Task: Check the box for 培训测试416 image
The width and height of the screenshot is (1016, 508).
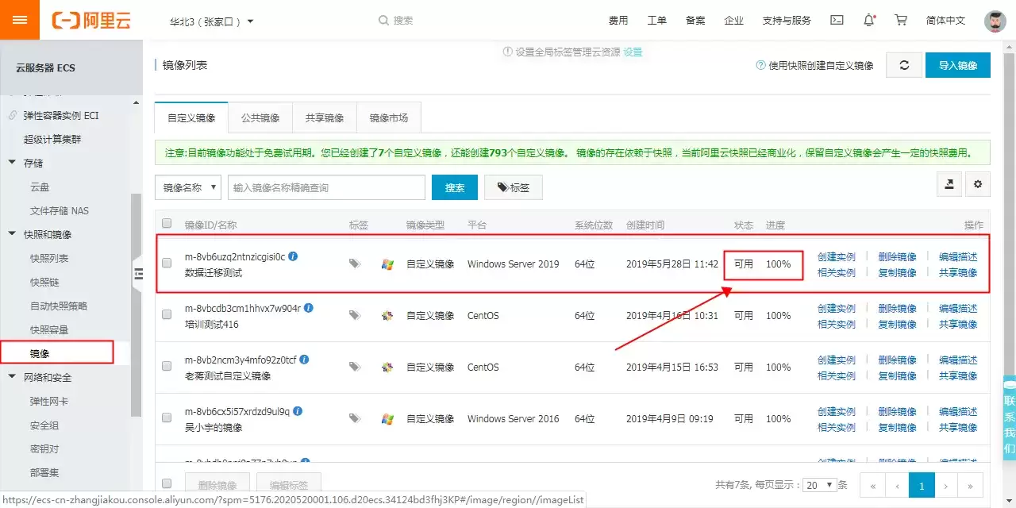Action: [x=167, y=315]
